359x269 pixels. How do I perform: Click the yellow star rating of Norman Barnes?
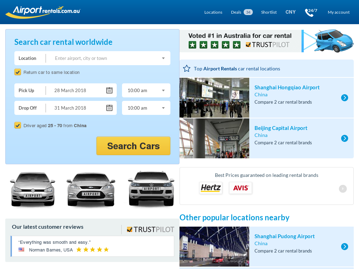tap(93, 249)
